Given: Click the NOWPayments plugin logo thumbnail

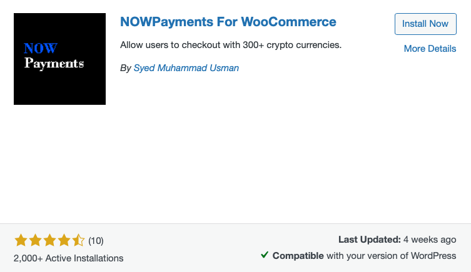Looking at the screenshot, I should click(x=59, y=59).
